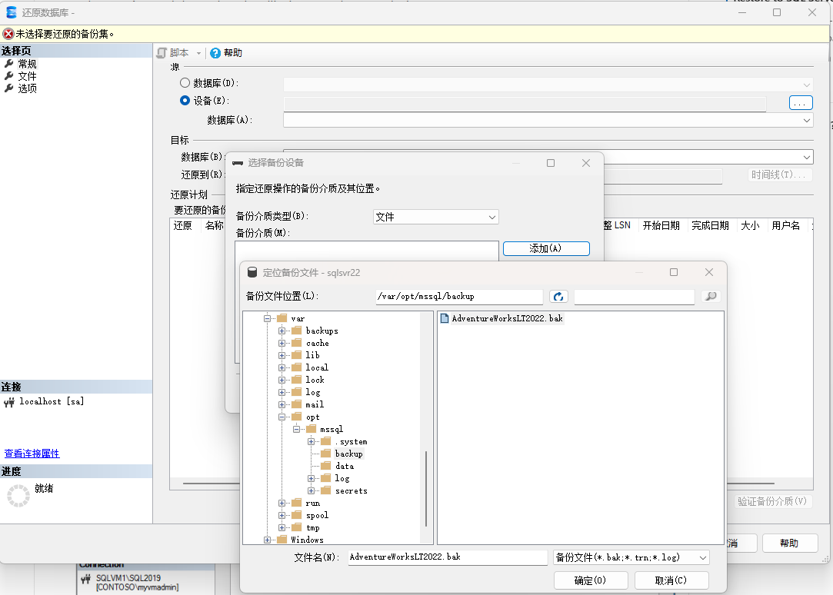Select the spool folder in tree
The image size is (833, 595).
pos(317,515)
